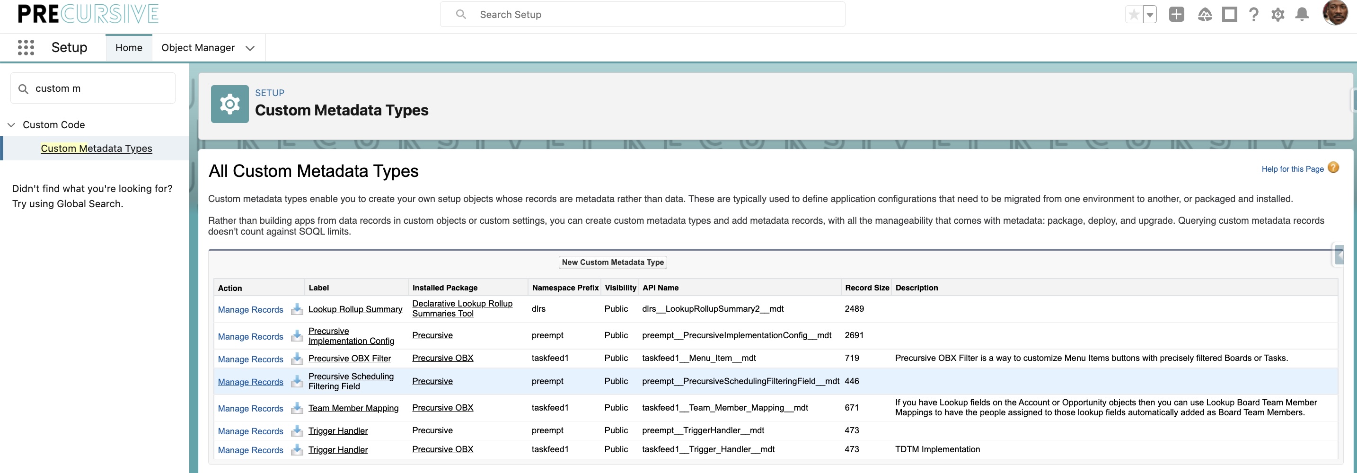Screen dimensions: 1357x473
Task: Check notifications via the bell icon
Action: [1302, 14]
